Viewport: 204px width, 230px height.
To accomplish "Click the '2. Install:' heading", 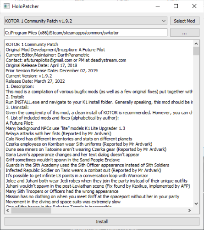I will [15, 97].
